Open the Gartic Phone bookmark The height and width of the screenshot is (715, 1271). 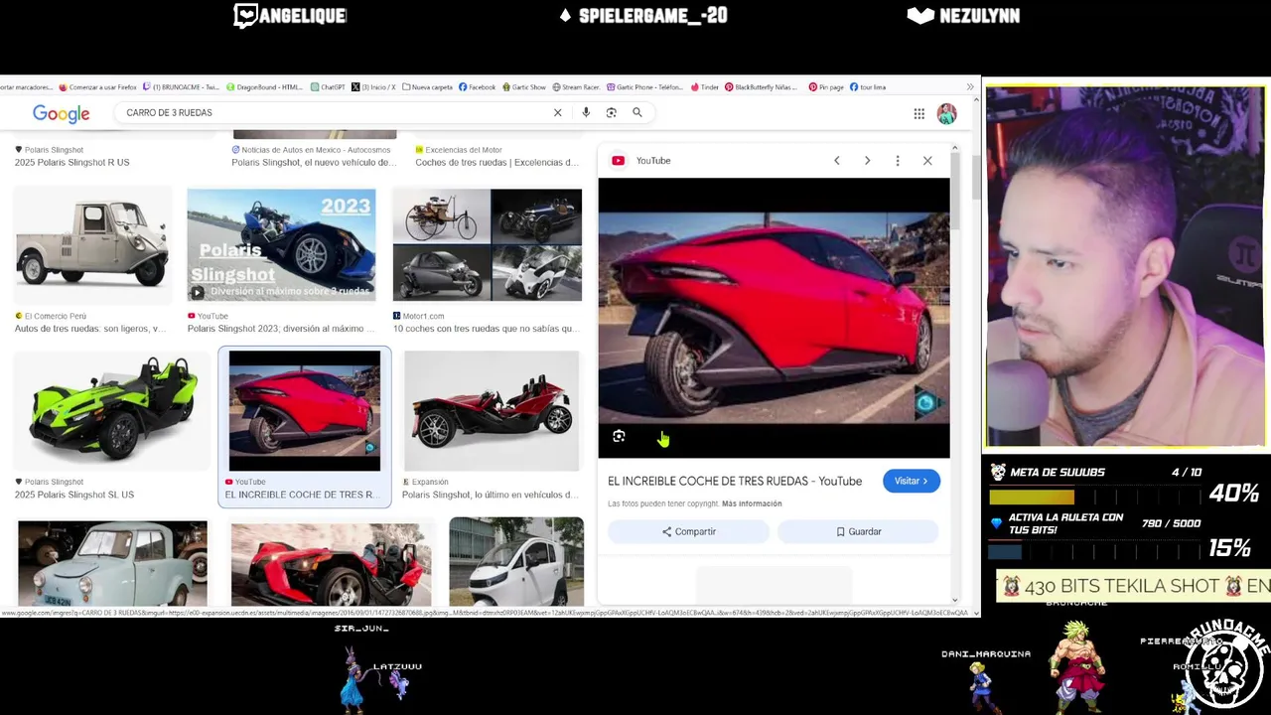[x=644, y=87]
